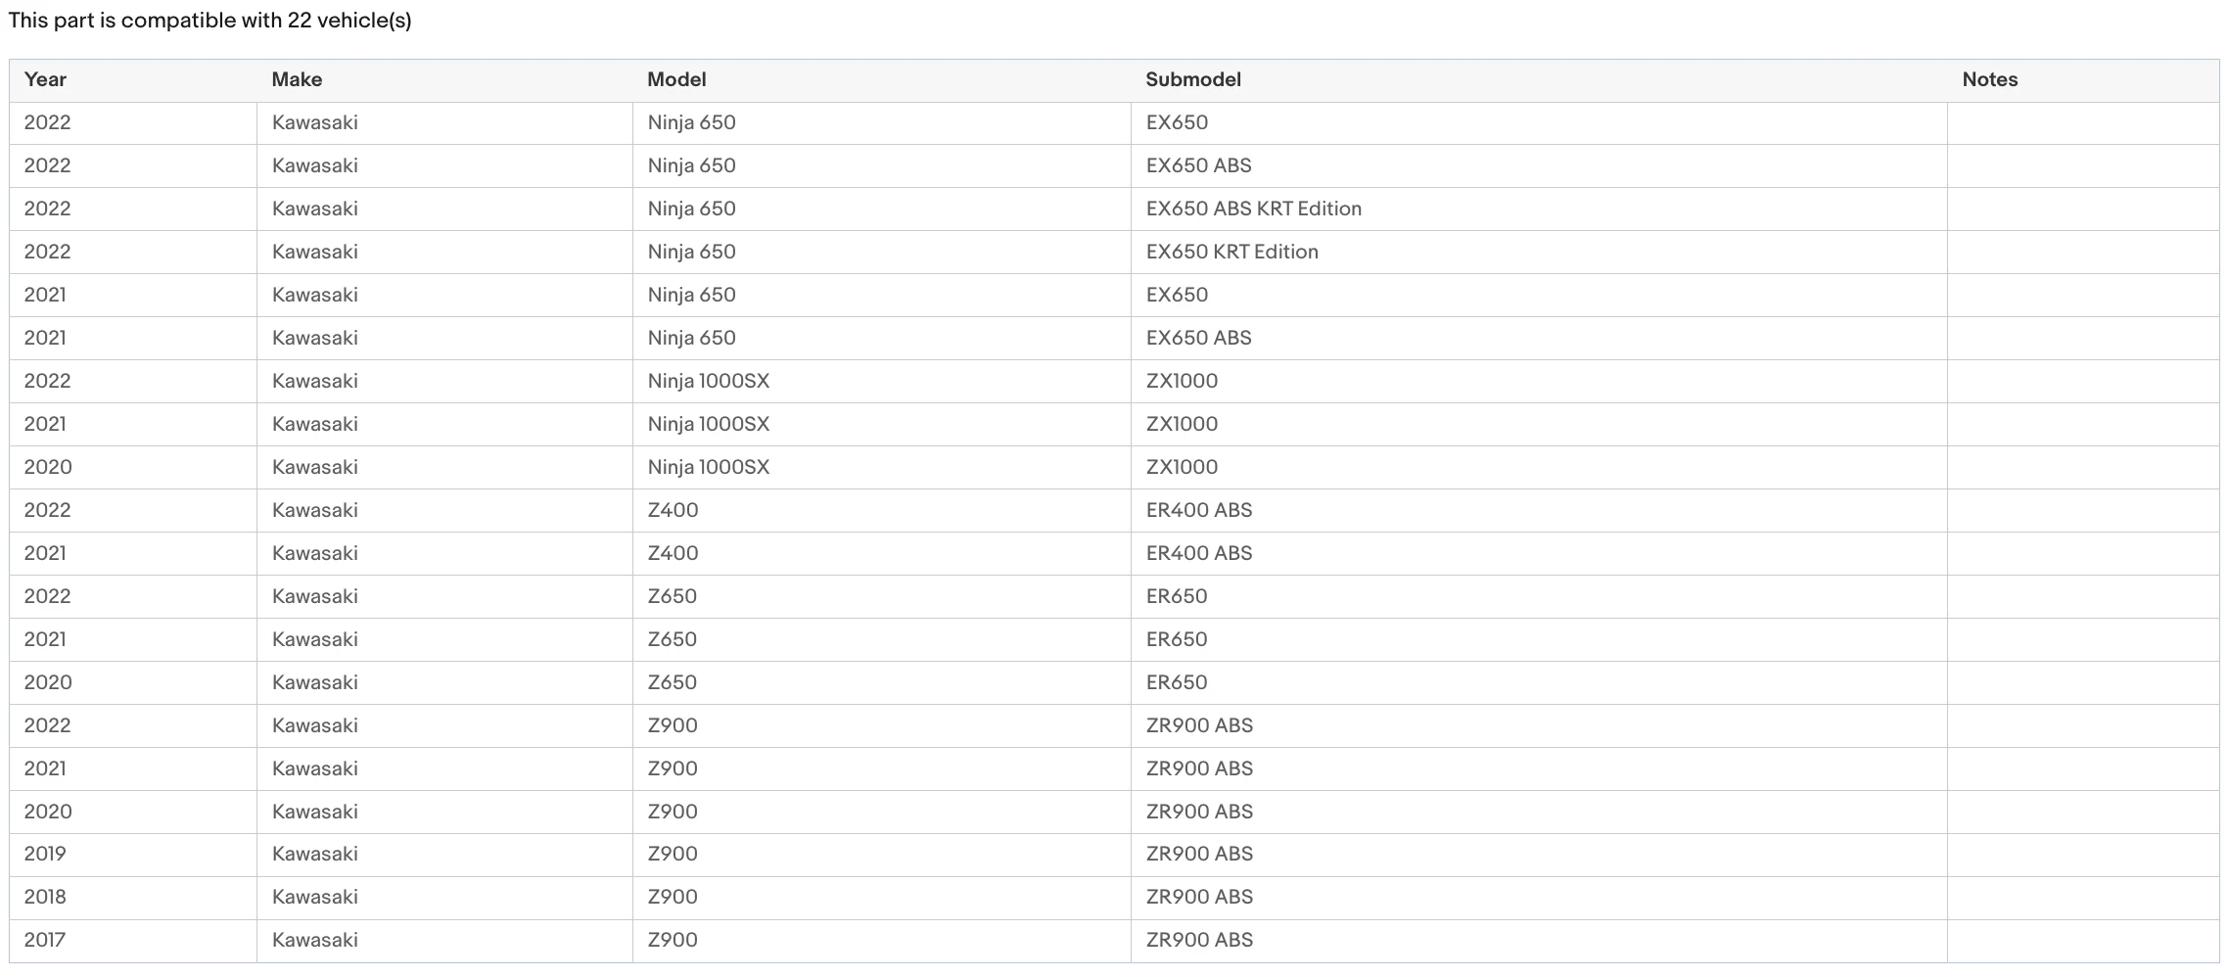This screenshot has width=2230, height=977.
Task: Click the 2018 year cell
Action: tap(45, 897)
